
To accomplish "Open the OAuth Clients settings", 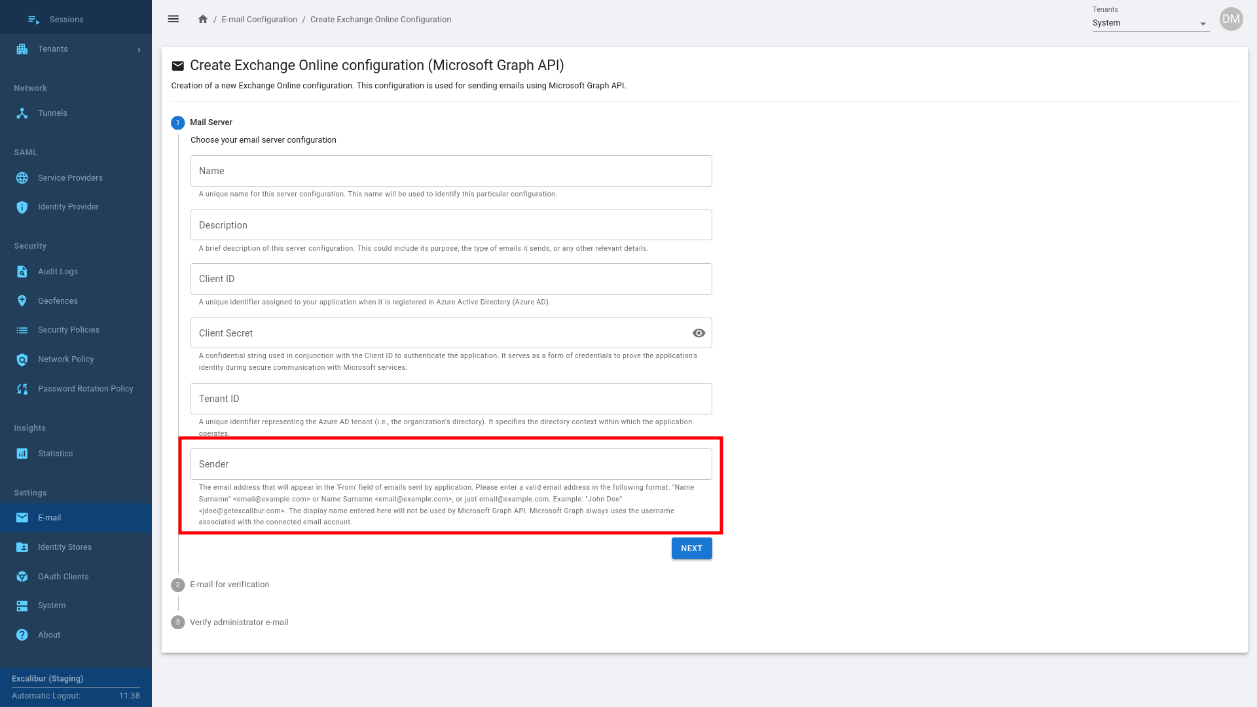I will tap(63, 577).
